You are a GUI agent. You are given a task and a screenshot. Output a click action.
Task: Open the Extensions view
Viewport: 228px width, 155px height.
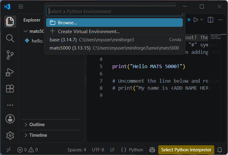click(10, 88)
